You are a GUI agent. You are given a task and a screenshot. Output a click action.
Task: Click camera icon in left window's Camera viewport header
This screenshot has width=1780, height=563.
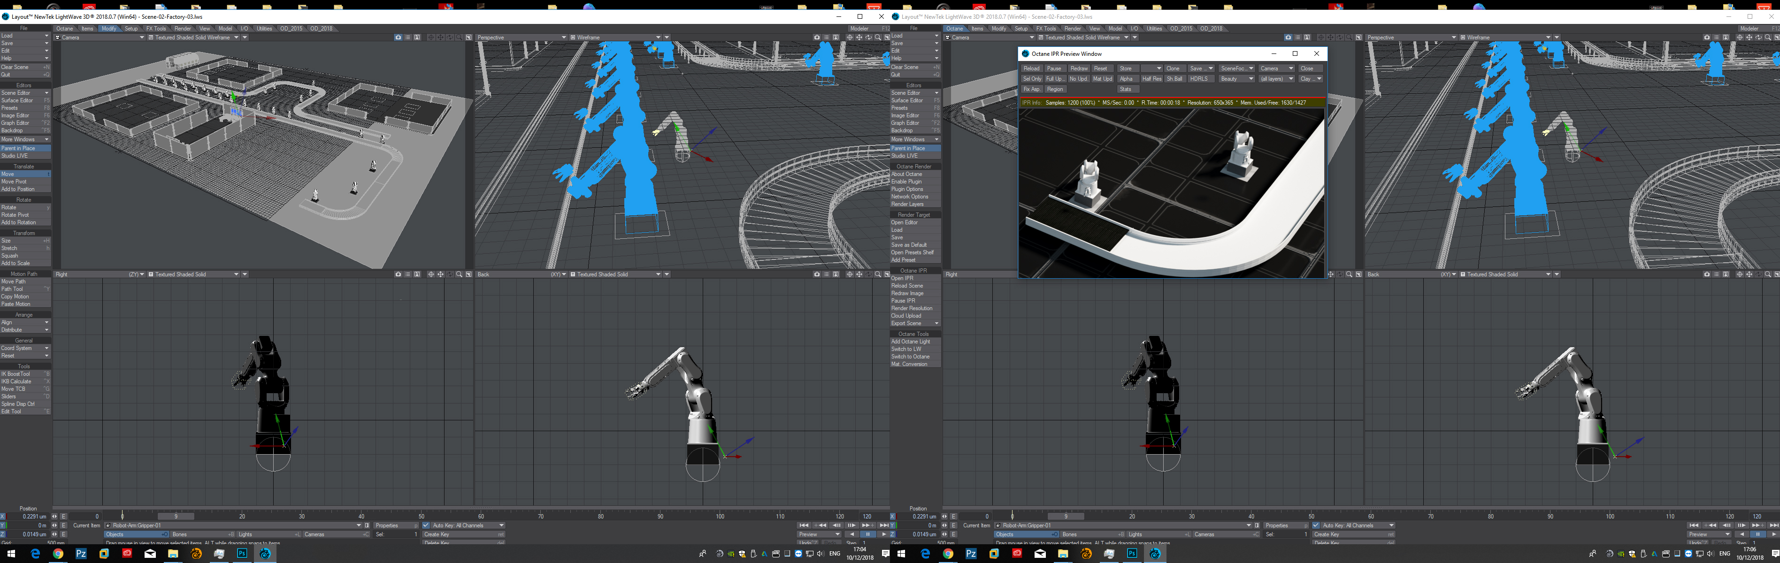pos(398,38)
